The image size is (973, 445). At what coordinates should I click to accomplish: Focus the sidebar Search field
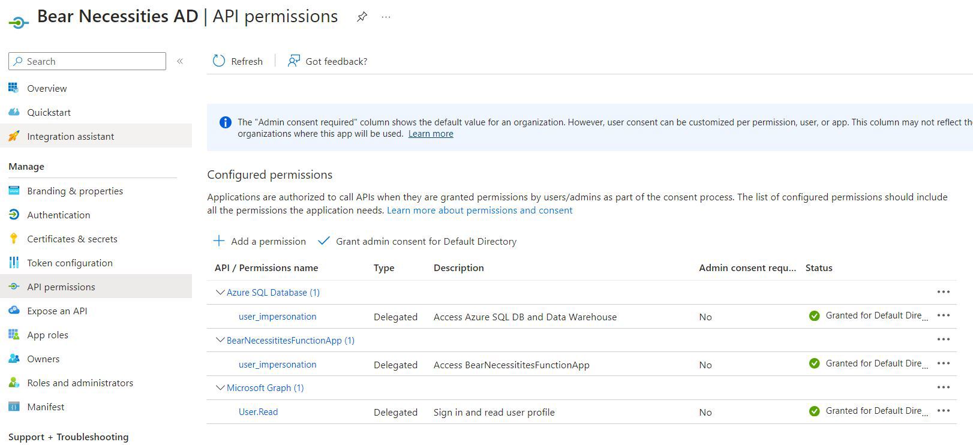(87, 61)
